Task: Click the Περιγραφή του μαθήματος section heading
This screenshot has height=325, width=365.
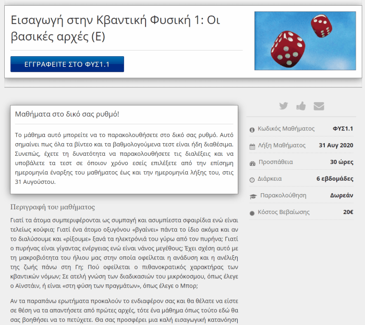Action: coord(53,207)
